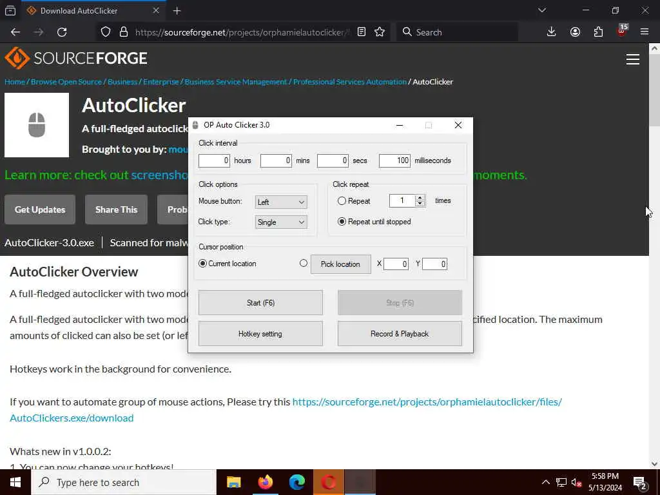Viewport: 660px width, 495px height.
Task: Open the Windows Start menu
Action: click(15, 482)
